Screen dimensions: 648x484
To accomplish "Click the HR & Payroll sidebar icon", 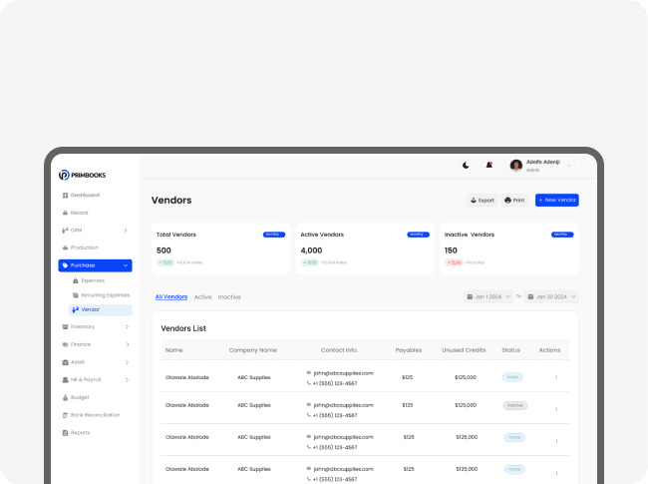I will click(x=65, y=380).
